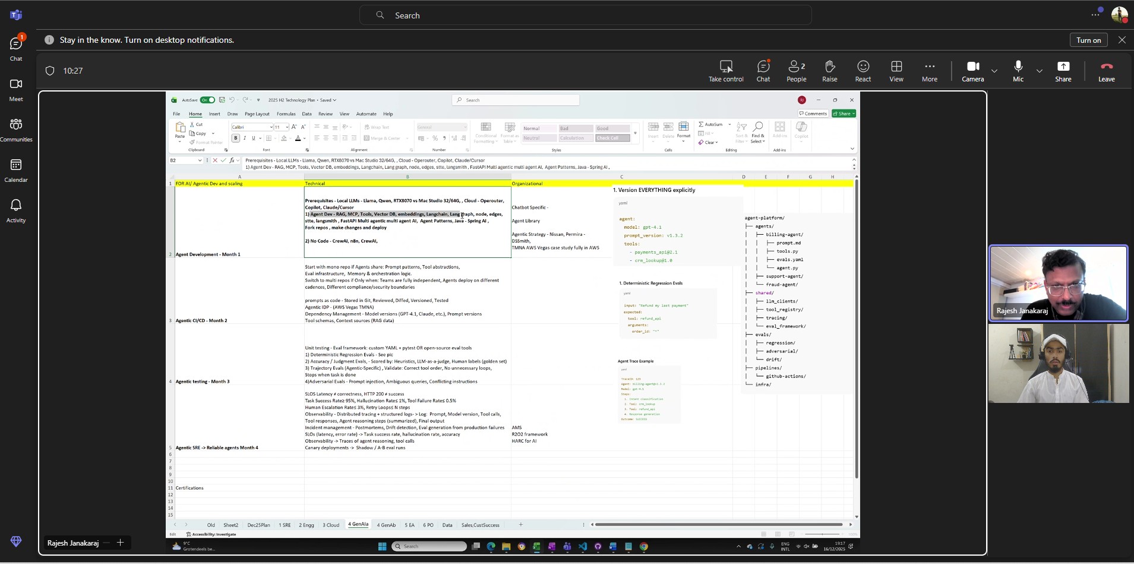Change meeting layout with View

pyautogui.click(x=896, y=71)
